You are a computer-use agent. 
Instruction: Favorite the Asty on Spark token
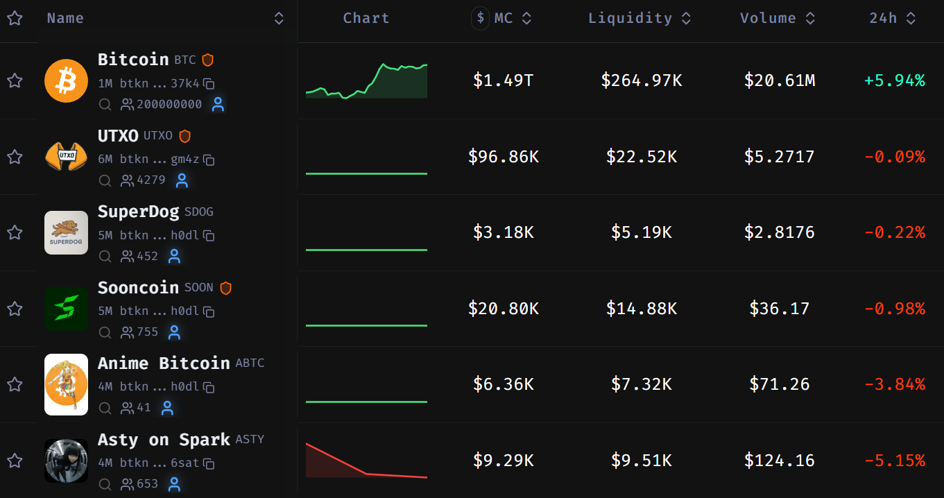(x=15, y=461)
